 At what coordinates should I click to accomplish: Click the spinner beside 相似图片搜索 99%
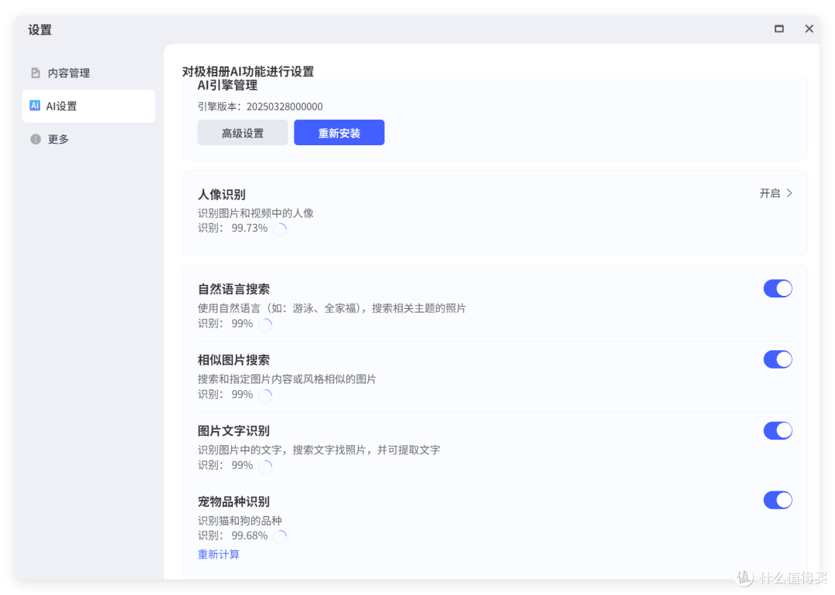click(x=265, y=395)
